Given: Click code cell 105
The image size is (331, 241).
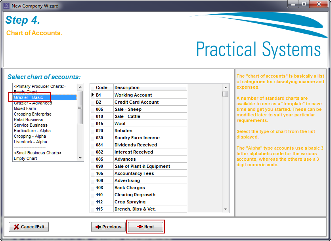Looking at the screenshot, I should tap(104, 173).
